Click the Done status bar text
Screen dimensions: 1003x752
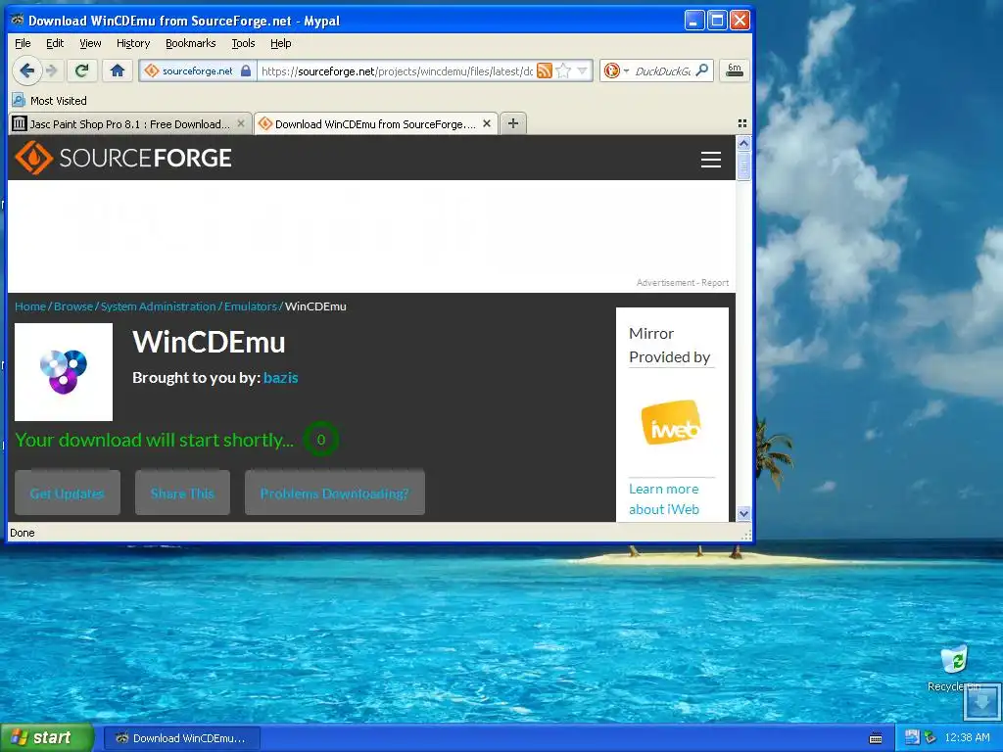[23, 533]
